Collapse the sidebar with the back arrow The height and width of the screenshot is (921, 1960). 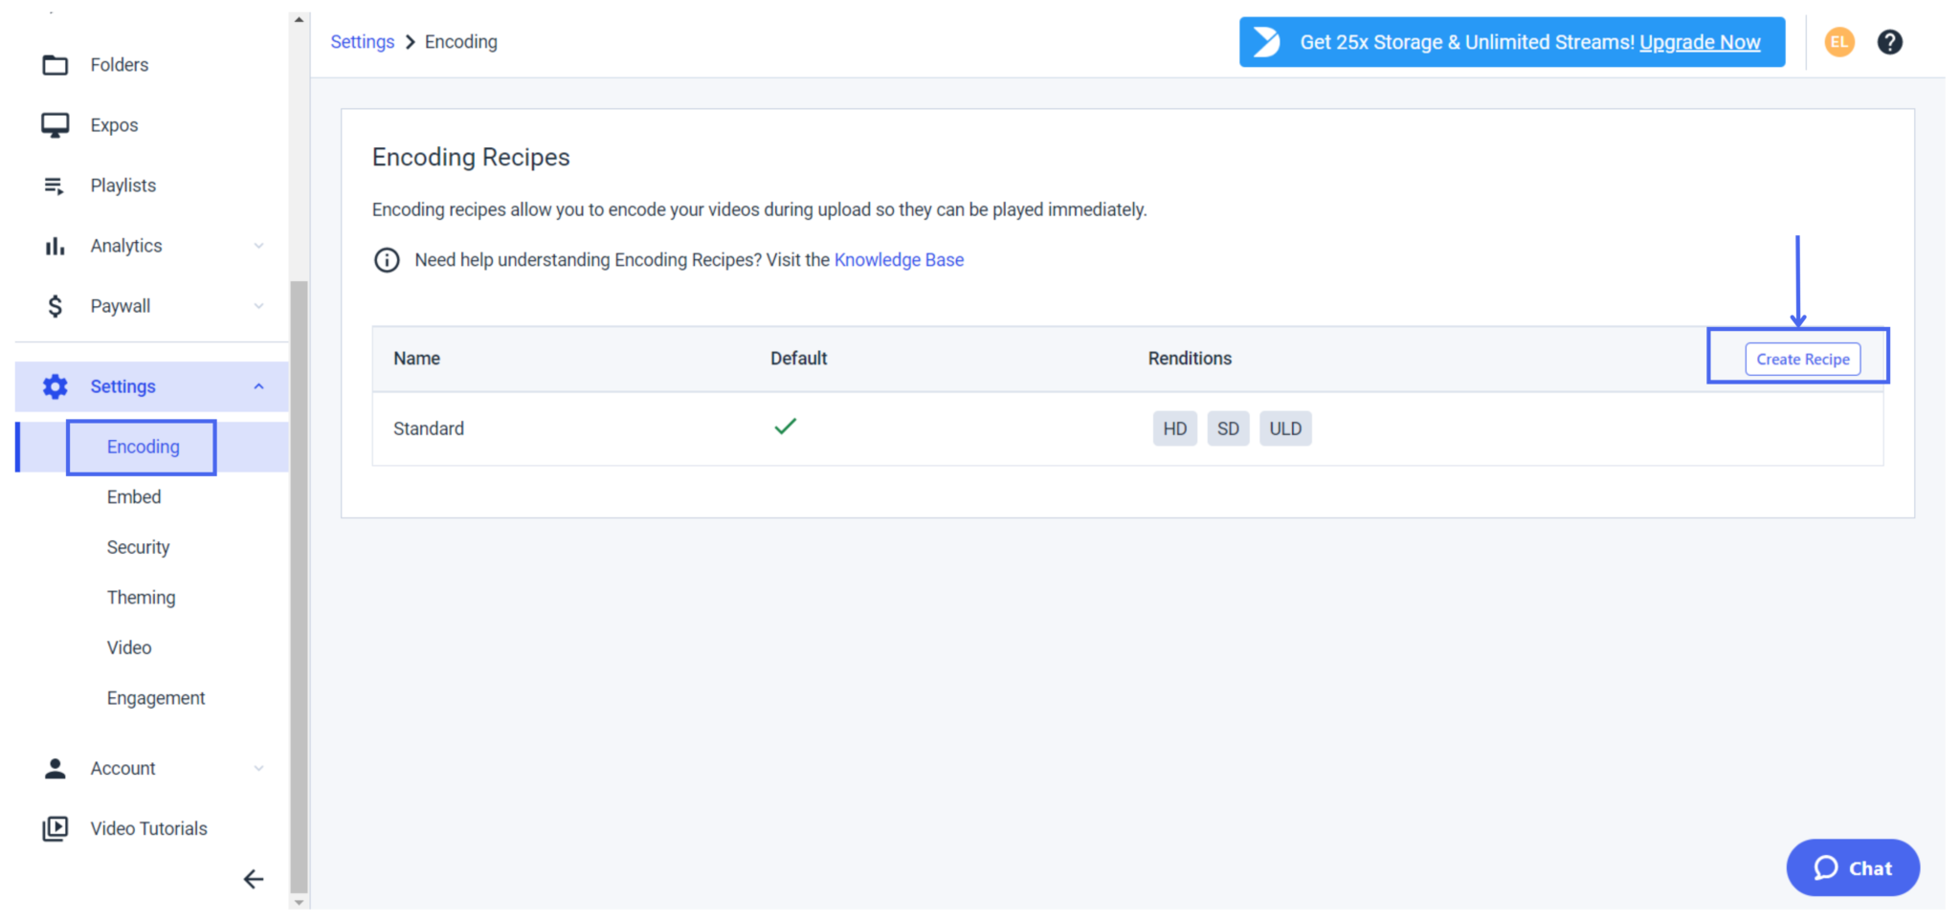(254, 879)
